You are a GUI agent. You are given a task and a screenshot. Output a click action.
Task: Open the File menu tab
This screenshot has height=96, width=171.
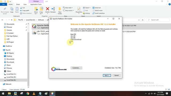(3, 4)
